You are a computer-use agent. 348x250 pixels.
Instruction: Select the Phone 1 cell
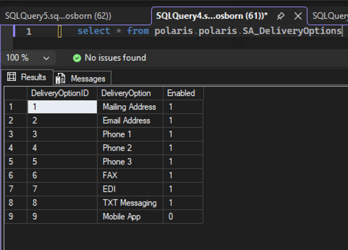click(x=130, y=134)
